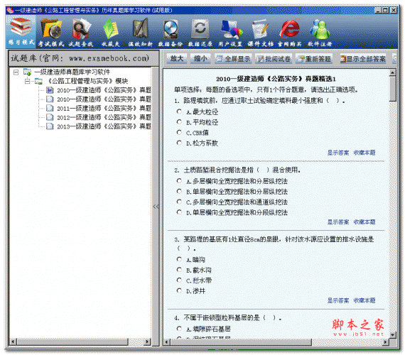Open the favorites folder (收藏夹)

111,33
